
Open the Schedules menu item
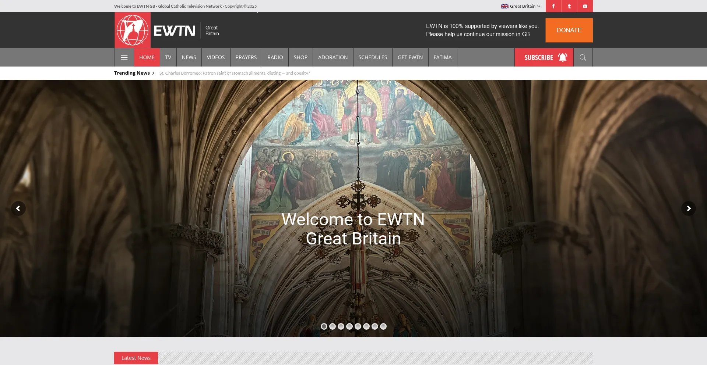[x=373, y=57]
